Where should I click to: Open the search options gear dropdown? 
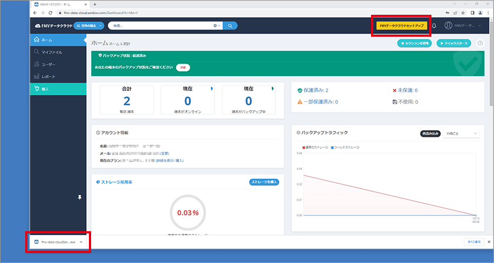(217, 25)
